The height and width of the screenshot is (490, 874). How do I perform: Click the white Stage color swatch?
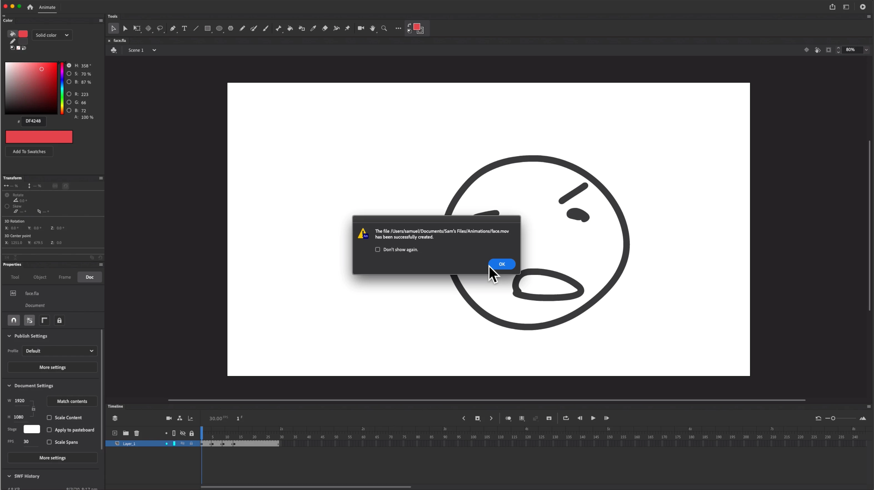tap(32, 429)
